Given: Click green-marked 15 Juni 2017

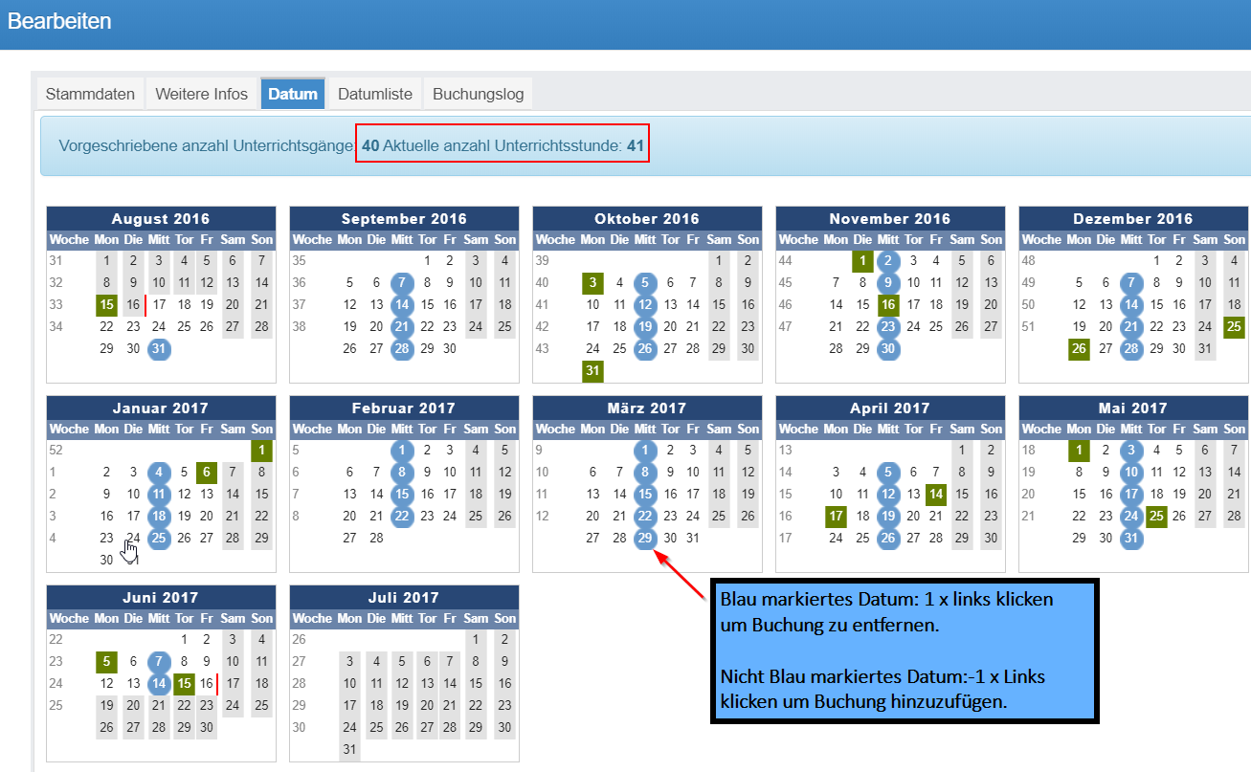Looking at the screenshot, I should (x=184, y=684).
